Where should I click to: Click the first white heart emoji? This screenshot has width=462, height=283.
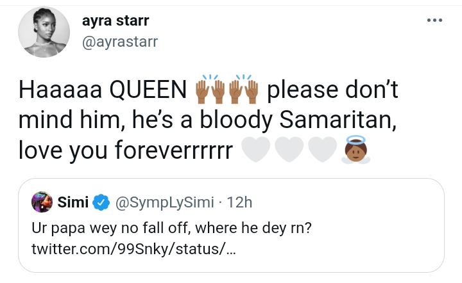point(255,150)
